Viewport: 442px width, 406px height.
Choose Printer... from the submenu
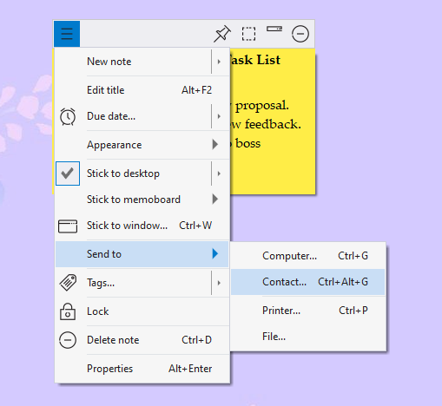pyautogui.click(x=307, y=311)
